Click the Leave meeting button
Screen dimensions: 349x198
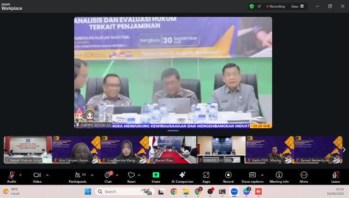click(335, 177)
